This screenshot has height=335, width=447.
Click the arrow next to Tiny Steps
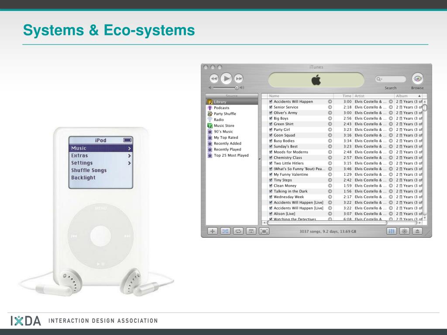click(330, 180)
